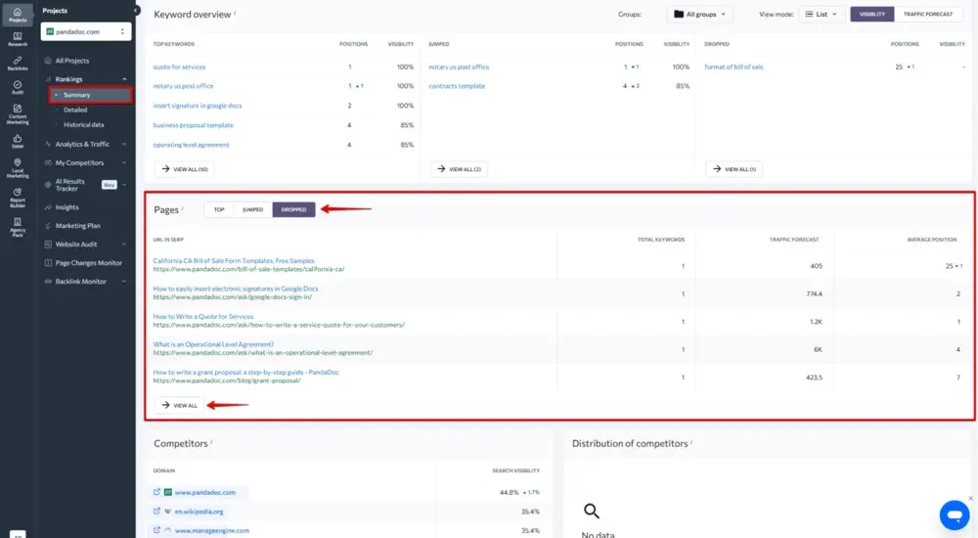
Task: Switch view to Traffic Forecast
Action: pos(927,14)
